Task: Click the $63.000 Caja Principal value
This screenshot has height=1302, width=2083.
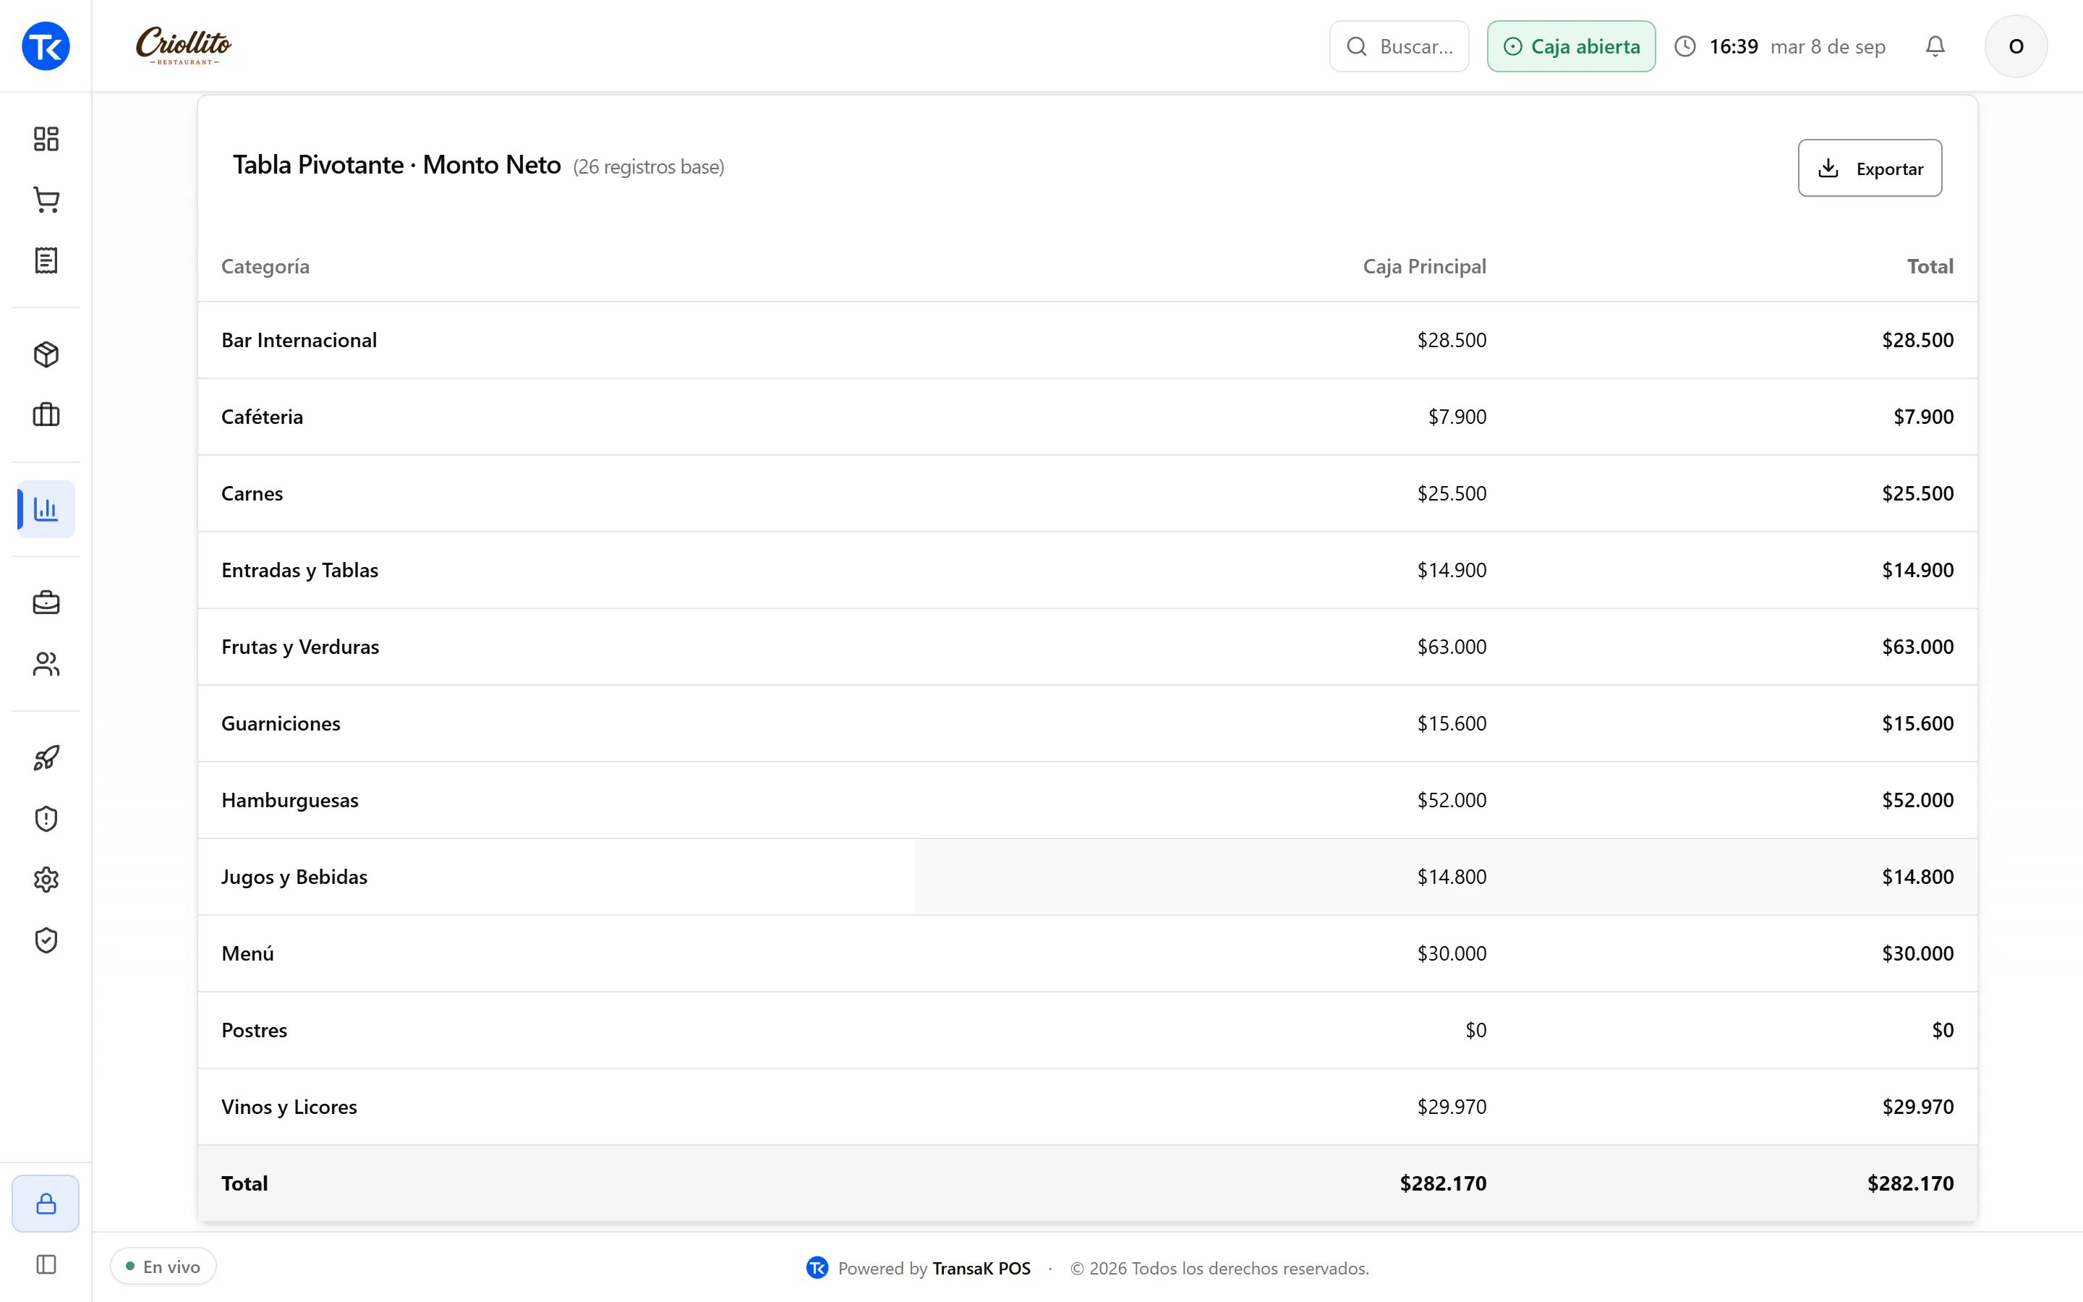Action: coord(1451,647)
